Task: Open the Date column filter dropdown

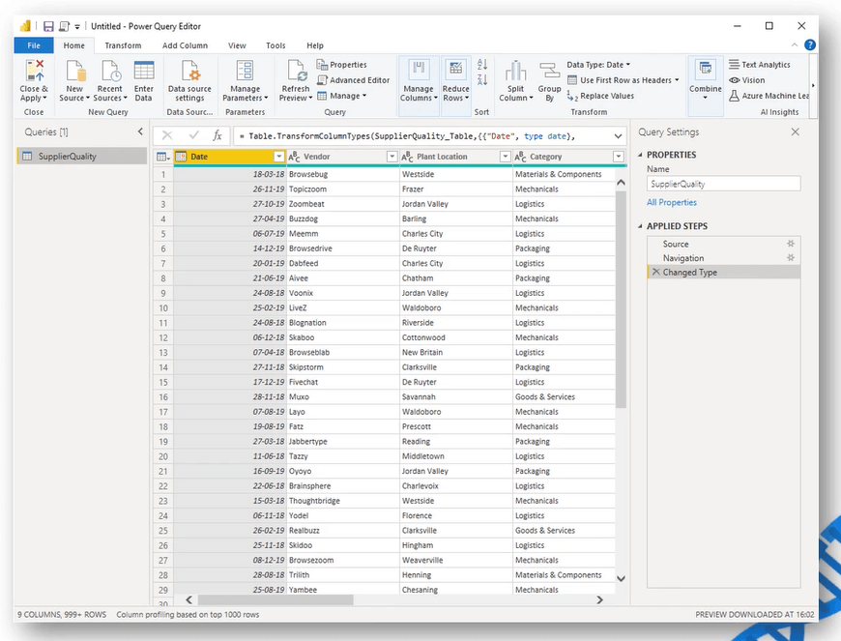Action: [x=279, y=157]
